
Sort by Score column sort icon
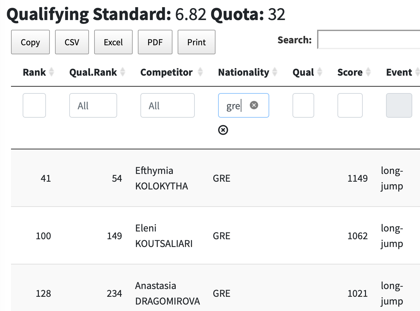368,72
